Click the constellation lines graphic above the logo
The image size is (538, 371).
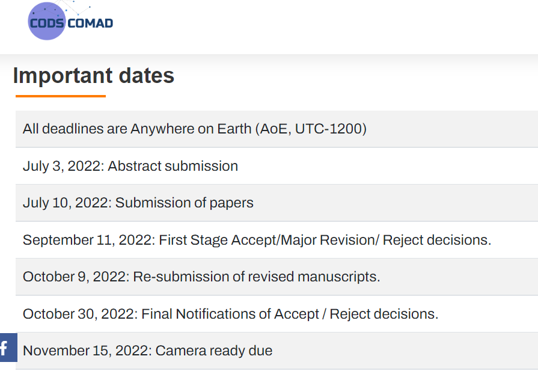tap(77, 5)
